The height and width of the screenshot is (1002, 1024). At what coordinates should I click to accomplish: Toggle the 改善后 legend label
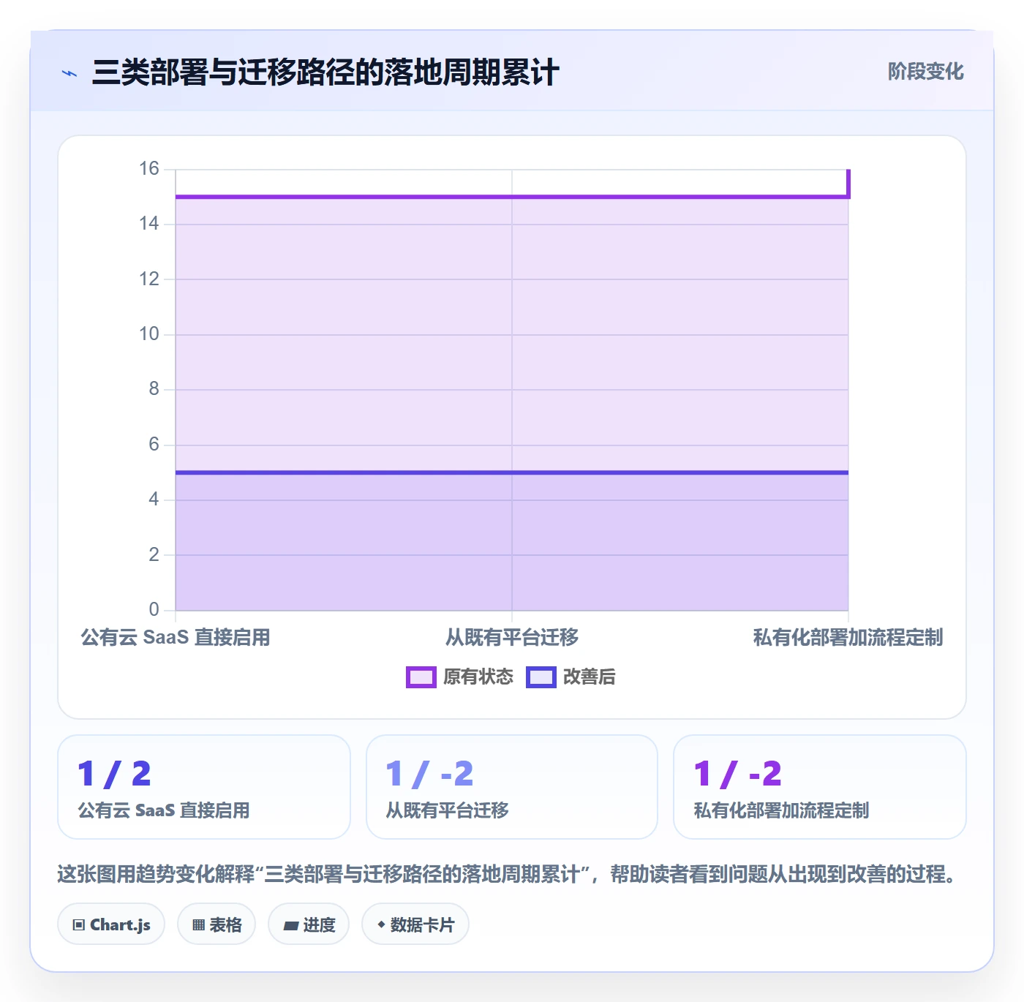click(589, 677)
